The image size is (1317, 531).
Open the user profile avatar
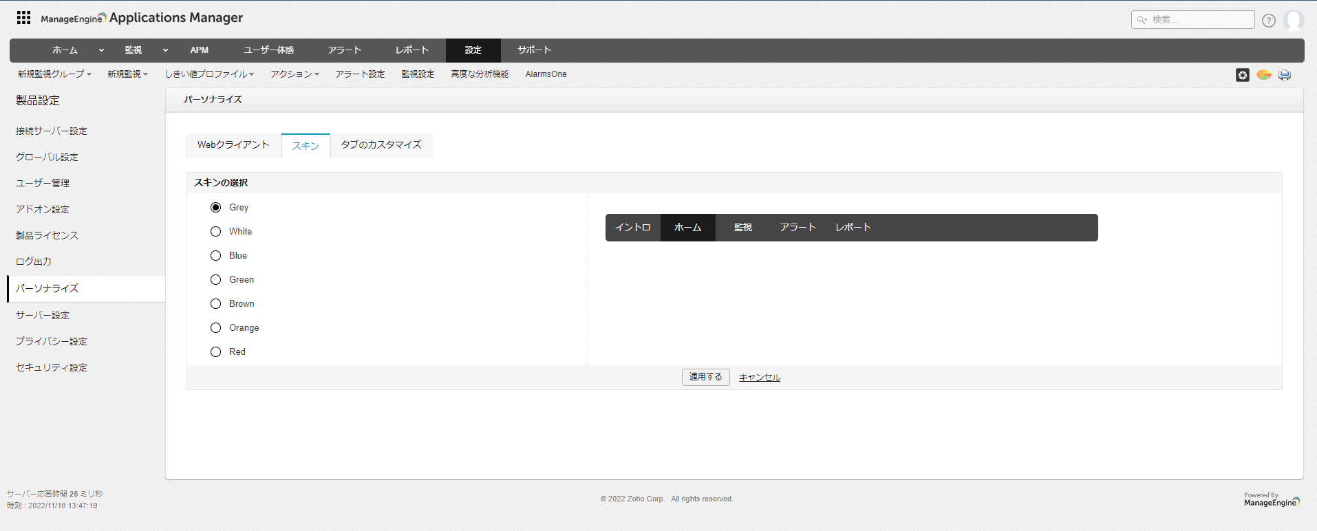coord(1293,21)
